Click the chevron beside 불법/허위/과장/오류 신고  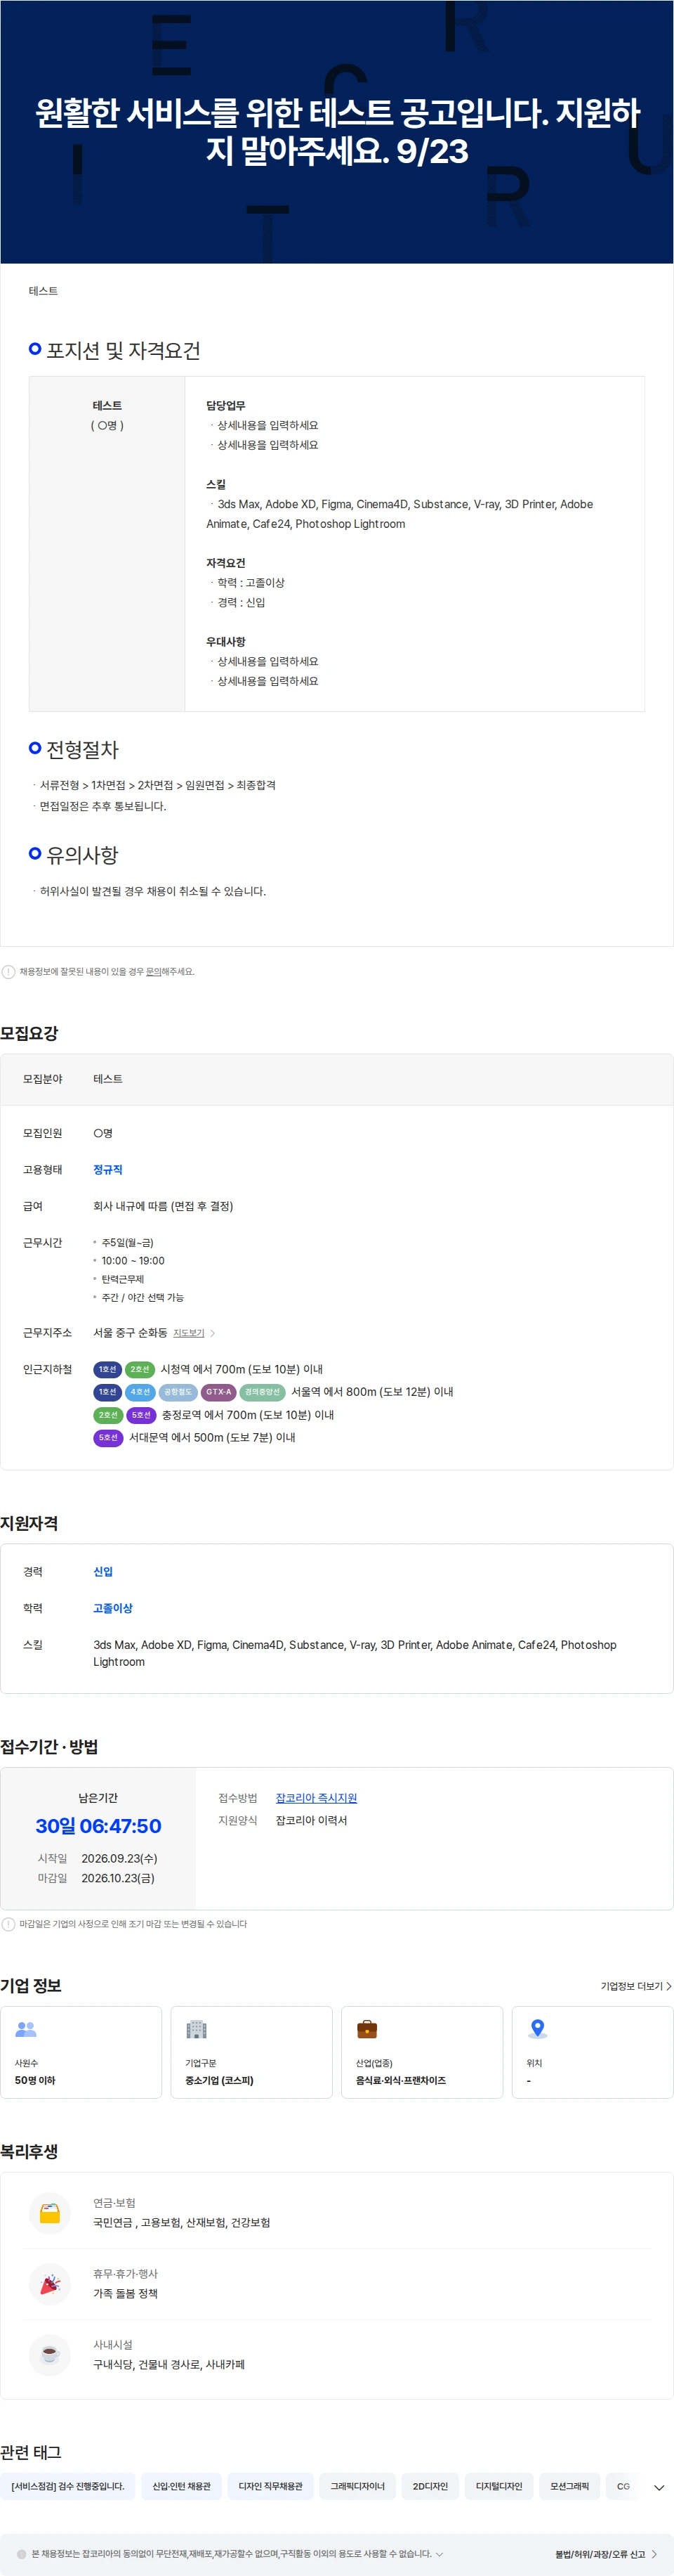[654, 2554]
